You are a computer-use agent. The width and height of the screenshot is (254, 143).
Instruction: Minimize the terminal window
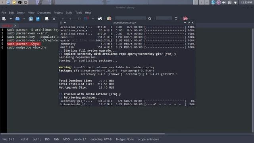click(x=185, y=23)
